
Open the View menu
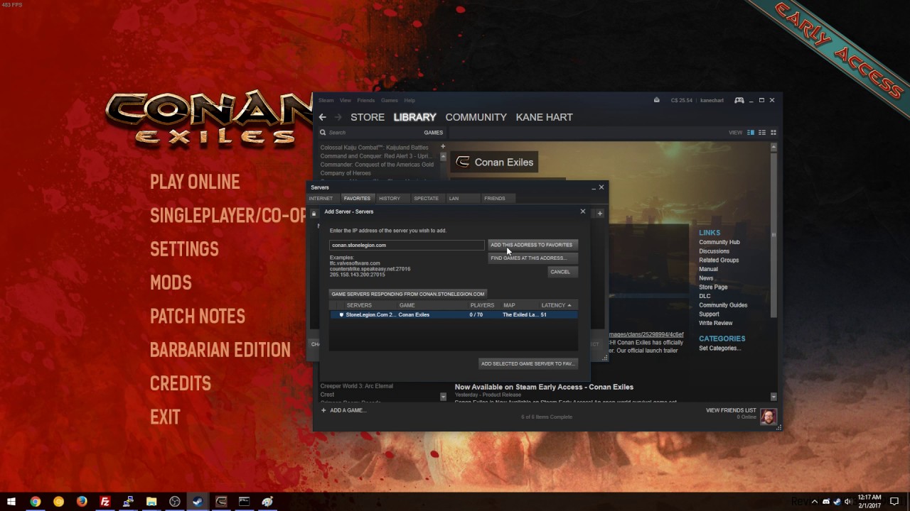pos(346,100)
